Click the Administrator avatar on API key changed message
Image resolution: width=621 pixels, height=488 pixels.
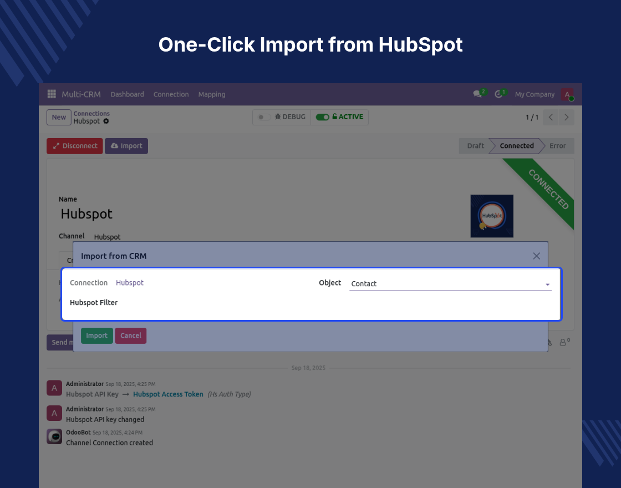tap(54, 413)
